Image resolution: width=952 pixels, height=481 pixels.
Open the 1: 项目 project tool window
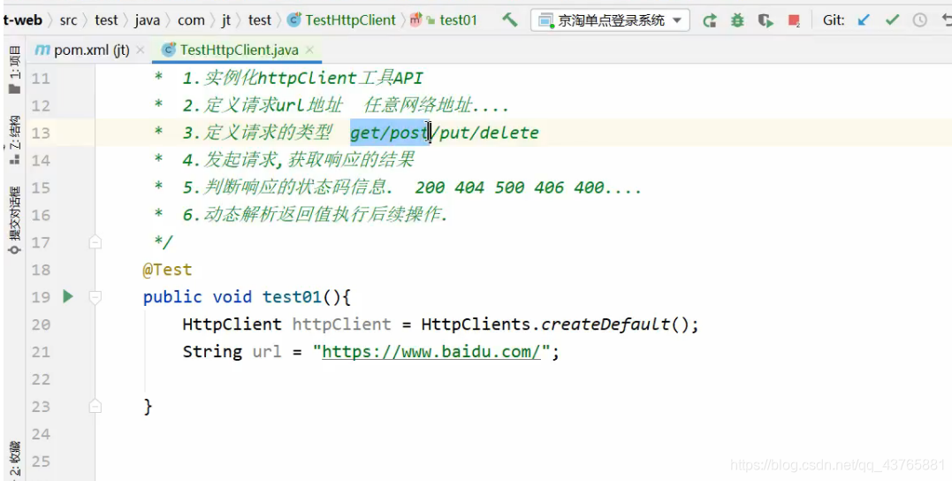click(14, 71)
